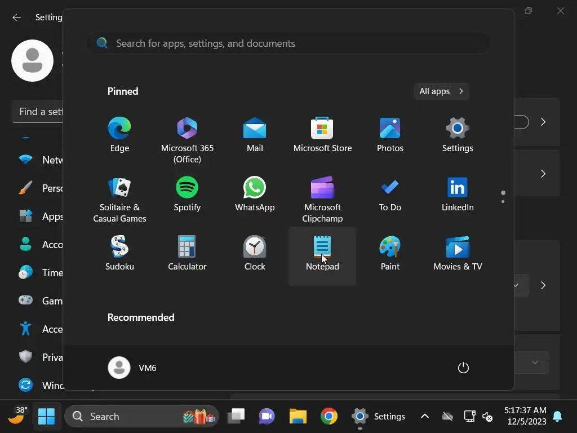
Task: Expand the second Settings row chevron
Action: tap(543, 174)
